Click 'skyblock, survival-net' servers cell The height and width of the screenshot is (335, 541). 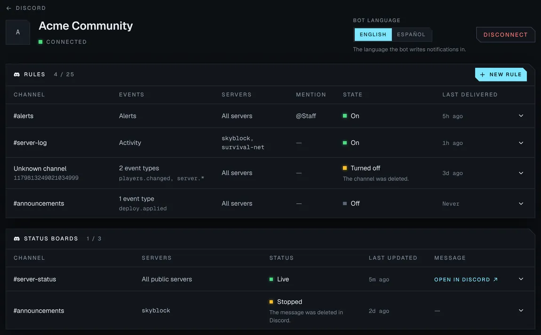pos(243,143)
